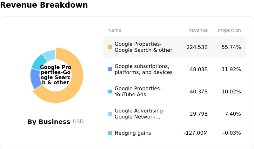Click the donut chart center label
The height and width of the screenshot is (149, 254).
pos(56,75)
